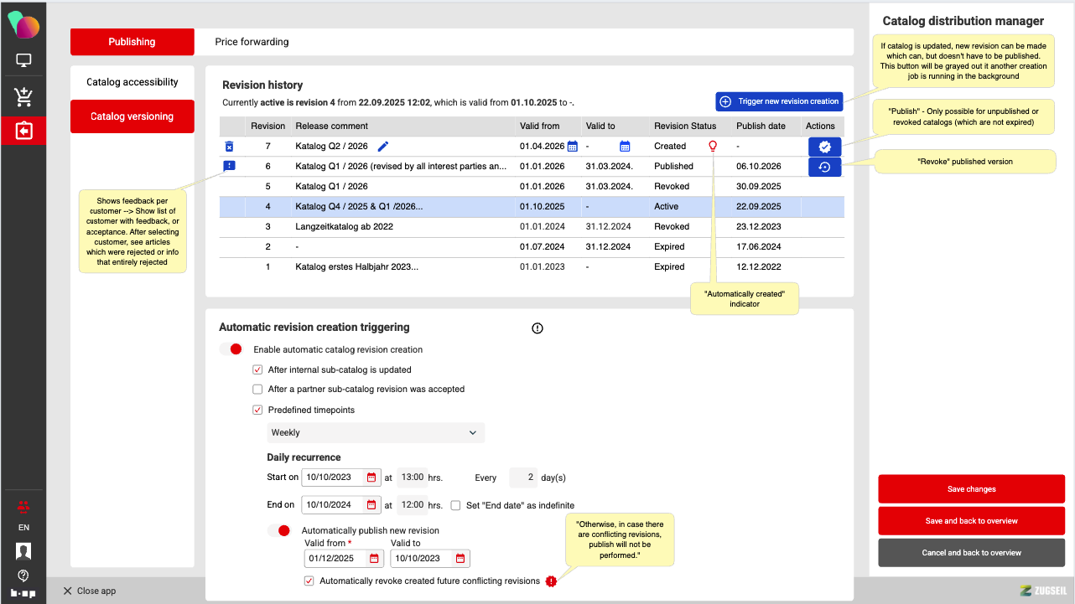Click the info icon beside Automatic revision creation triggering
This screenshot has width=1075, height=604.
pyautogui.click(x=537, y=328)
